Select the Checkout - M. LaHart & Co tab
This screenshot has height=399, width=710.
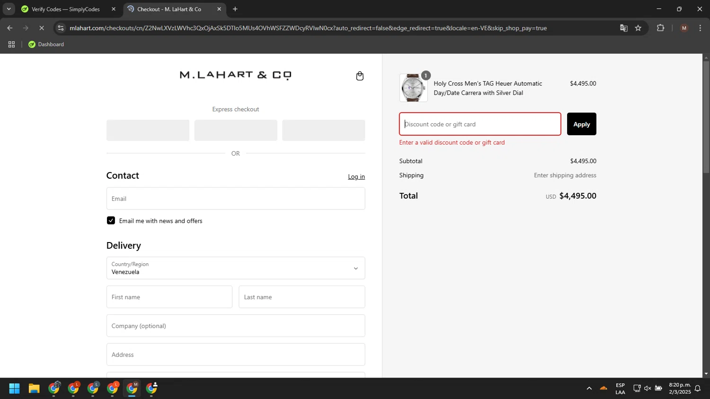pos(174,9)
